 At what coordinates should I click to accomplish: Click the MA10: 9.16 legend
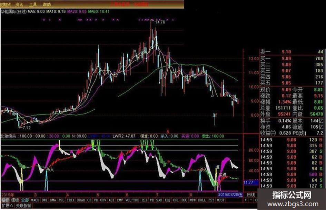point(56,11)
